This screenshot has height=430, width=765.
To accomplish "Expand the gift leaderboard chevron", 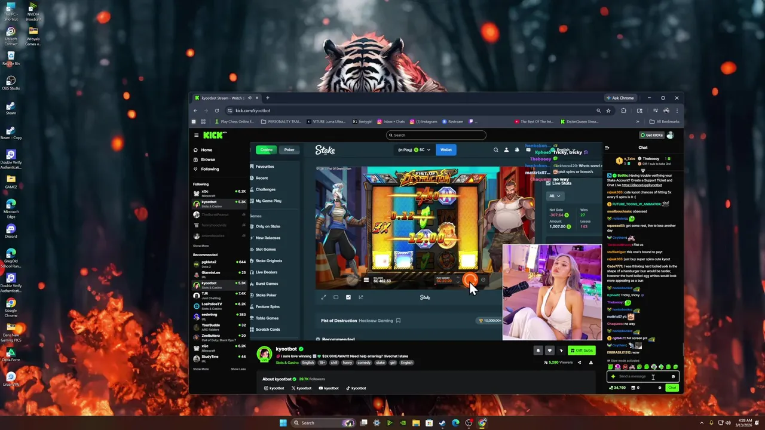I will [643, 170].
